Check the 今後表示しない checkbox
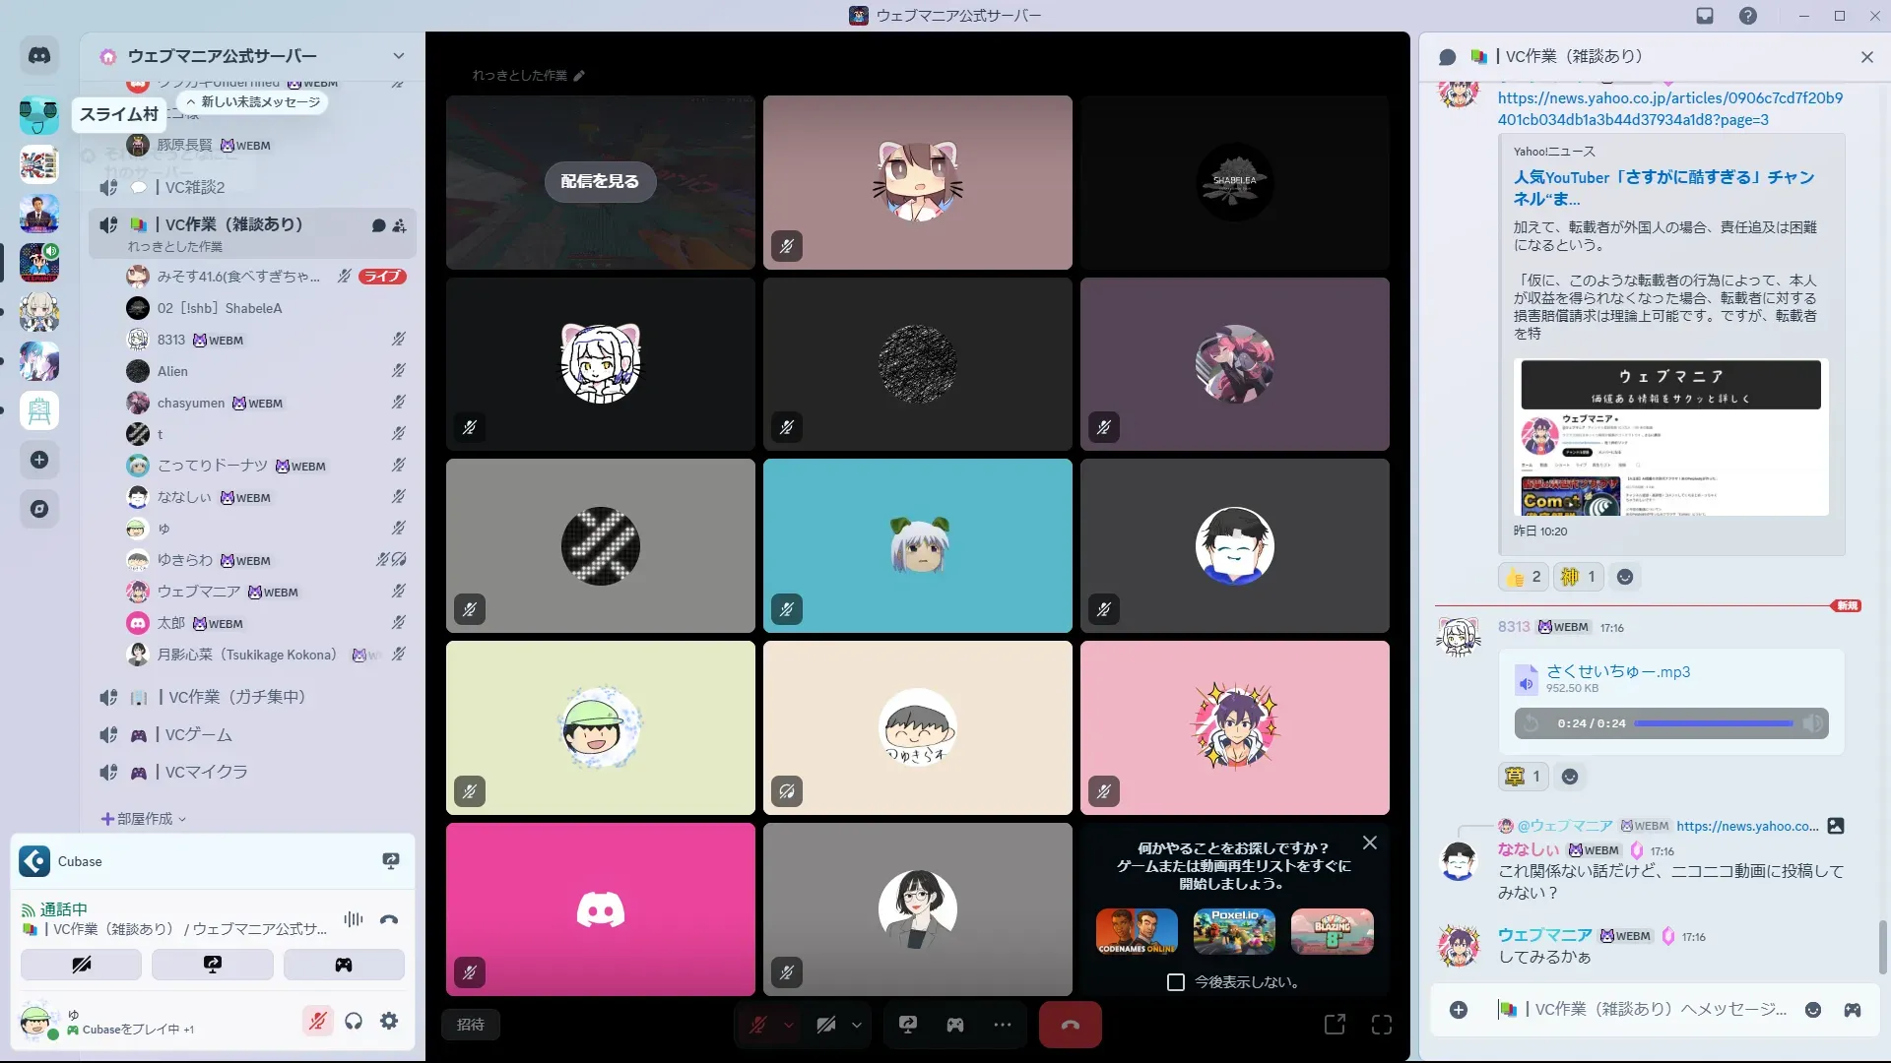The height and width of the screenshot is (1063, 1891). click(x=1175, y=982)
